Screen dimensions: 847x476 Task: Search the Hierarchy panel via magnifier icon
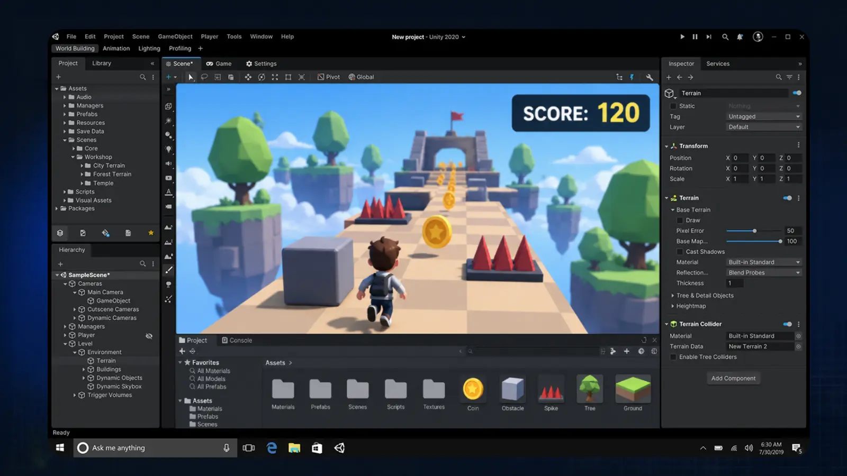point(142,263)
